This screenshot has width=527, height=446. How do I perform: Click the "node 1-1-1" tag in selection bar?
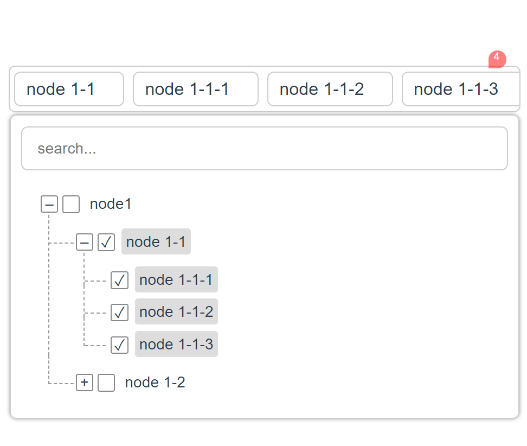tap(195, 89)
